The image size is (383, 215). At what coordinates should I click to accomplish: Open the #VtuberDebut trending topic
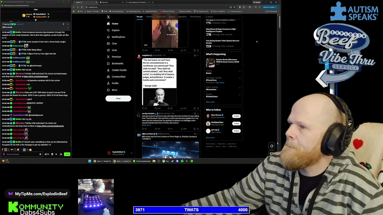(212, 96)
